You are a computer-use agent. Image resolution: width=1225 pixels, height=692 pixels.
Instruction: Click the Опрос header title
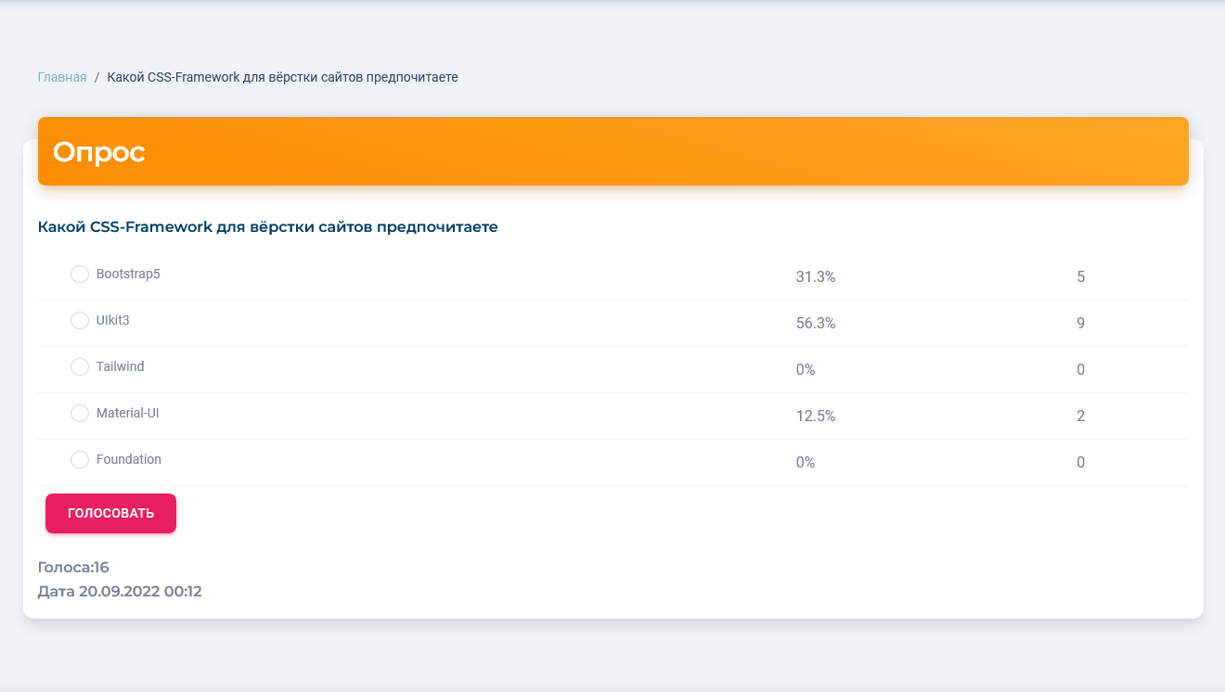[98, 151]
